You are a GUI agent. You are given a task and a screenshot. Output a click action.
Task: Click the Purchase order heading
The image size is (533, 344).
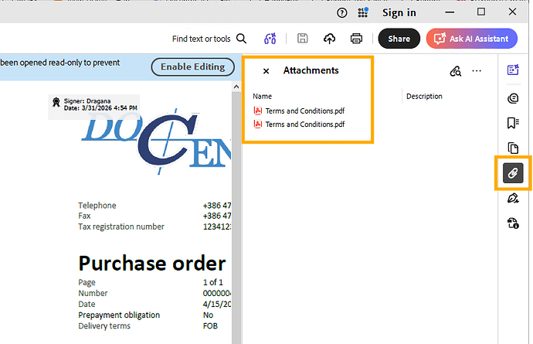coord(152,264)
